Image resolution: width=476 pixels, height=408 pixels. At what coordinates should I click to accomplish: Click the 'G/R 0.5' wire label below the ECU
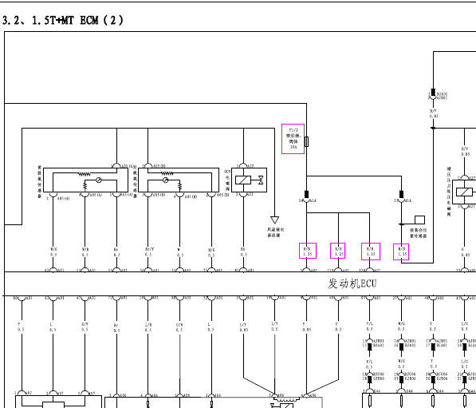tap(179, 327)
